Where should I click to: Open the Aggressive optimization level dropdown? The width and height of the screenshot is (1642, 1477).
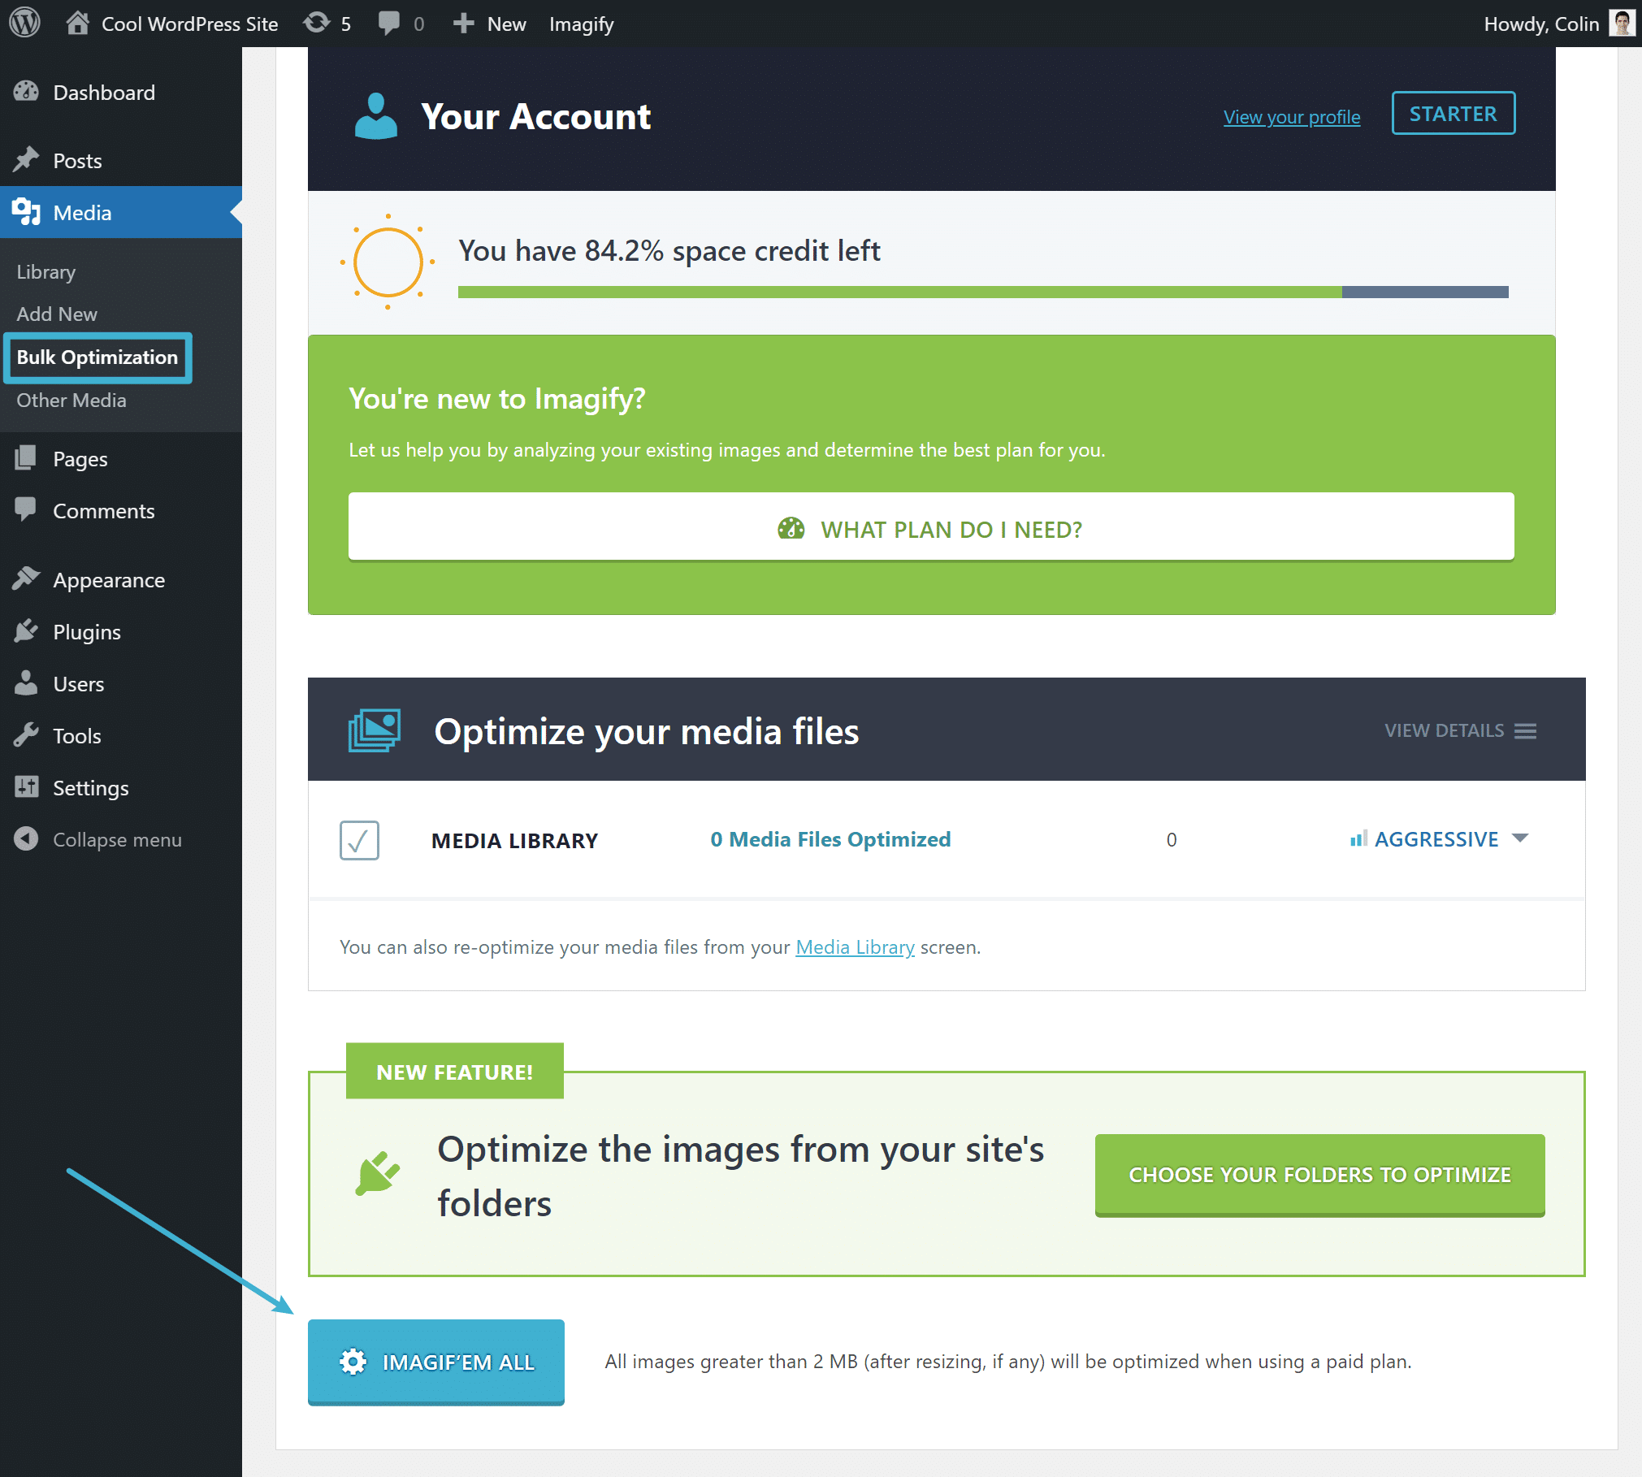coord(1439,839)
